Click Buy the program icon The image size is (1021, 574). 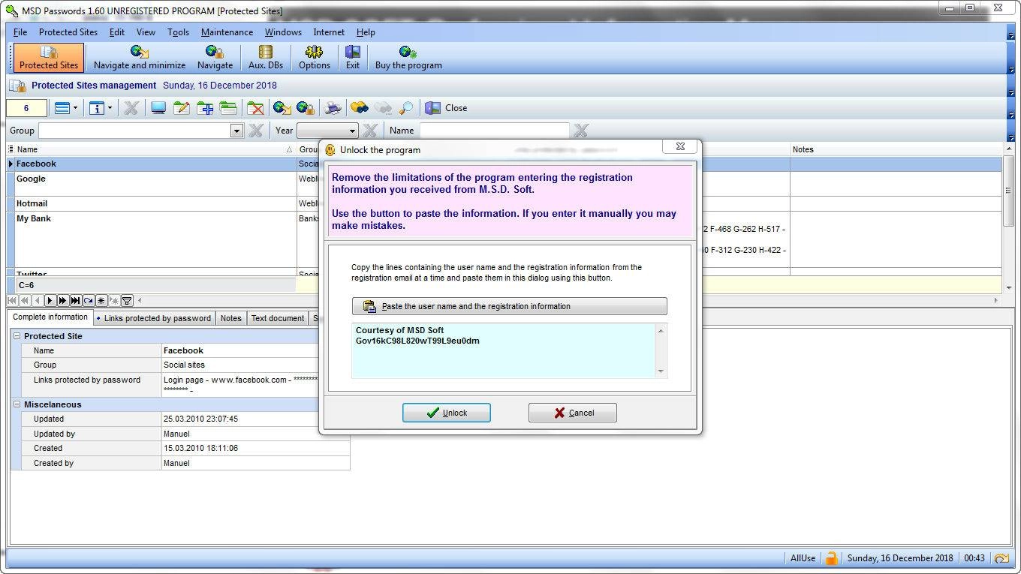coord(408,58)
